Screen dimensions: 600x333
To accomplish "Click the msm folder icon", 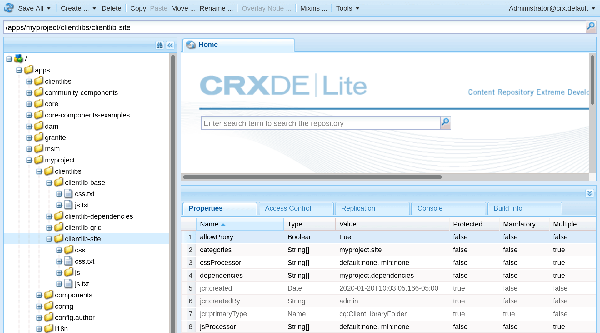I will (39, 148).
